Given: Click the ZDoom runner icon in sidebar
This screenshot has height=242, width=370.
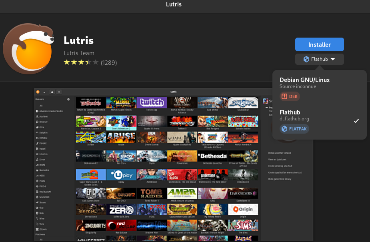Looking at the screenshot, I should click(x=37, y=229).
